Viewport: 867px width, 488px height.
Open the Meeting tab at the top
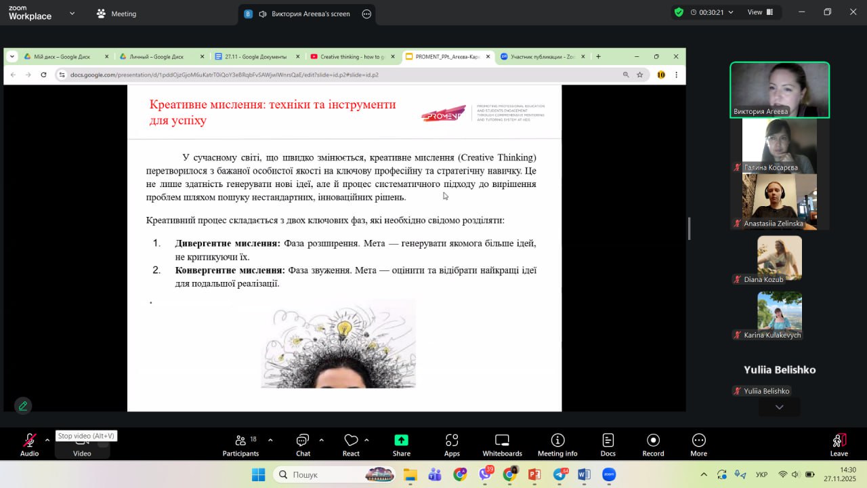tap(117, 14)
